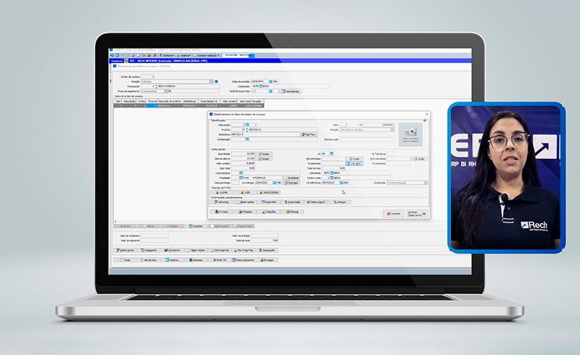580x355 pixels.
Task: Click Quantidade input field in dialog
Action: (x=244, y=154)
